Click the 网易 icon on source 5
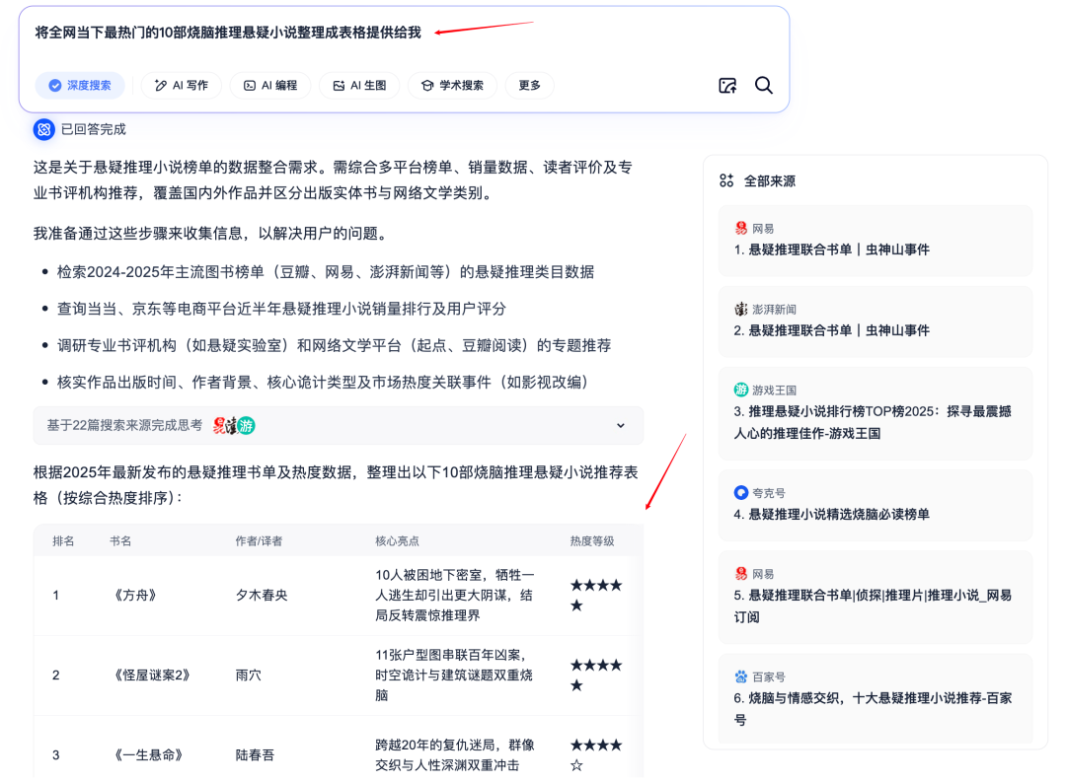 [741, 574]
